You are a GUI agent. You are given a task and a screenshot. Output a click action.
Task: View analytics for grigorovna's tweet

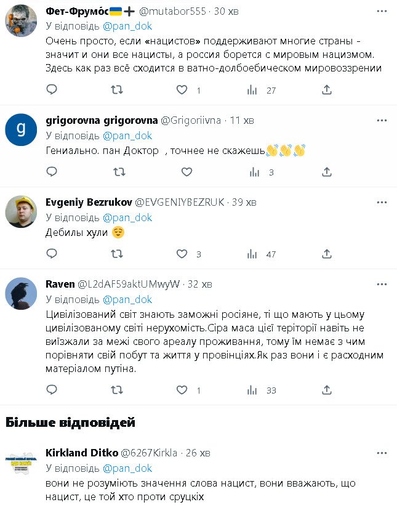tap(252, 172)
